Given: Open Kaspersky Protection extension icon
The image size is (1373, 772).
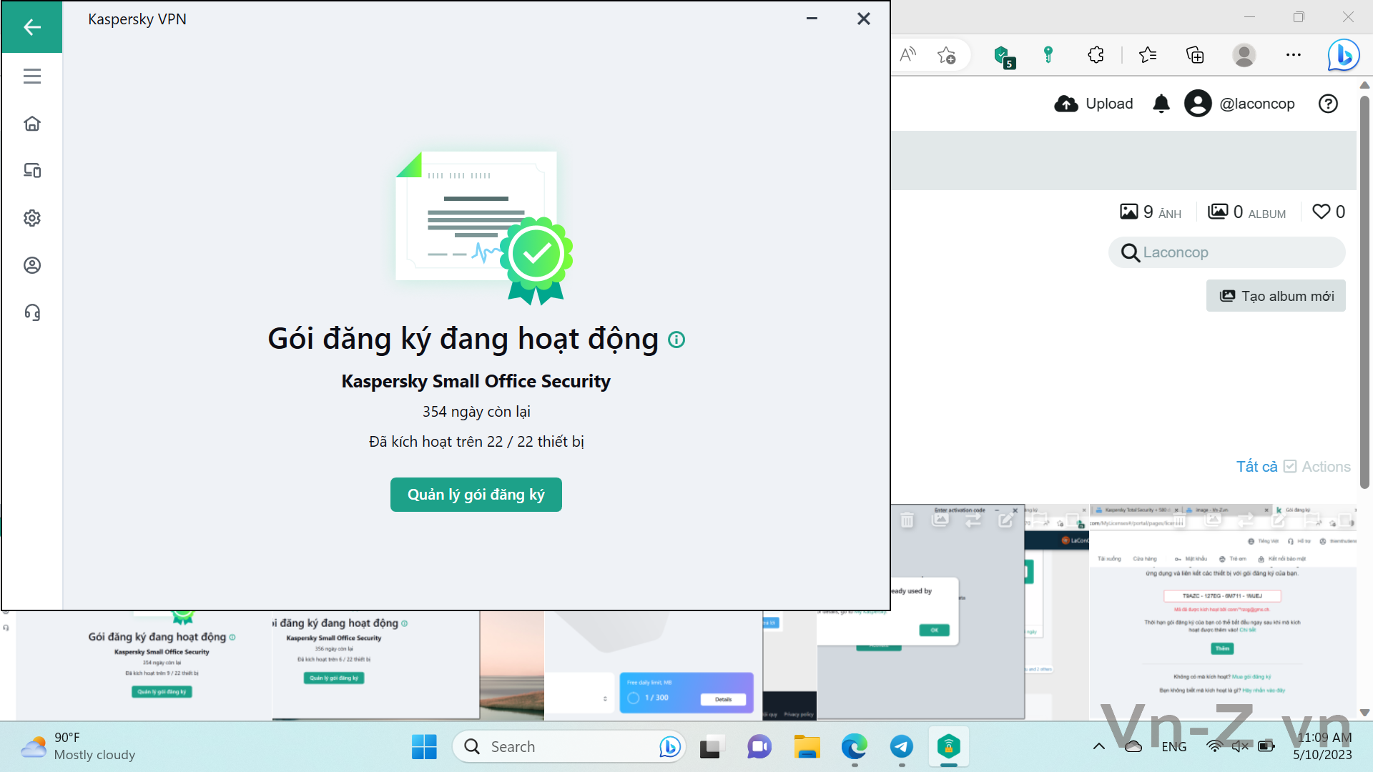Looking at the screenshot, I should tap(1003, 56).
